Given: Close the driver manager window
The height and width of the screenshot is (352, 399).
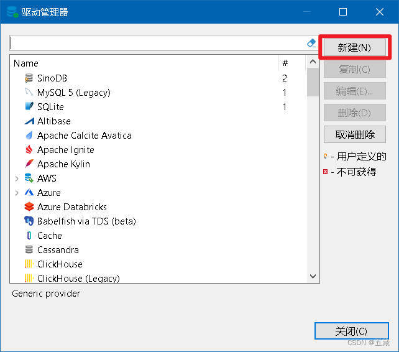Looking at the screenshot, I should pyautogui.click(x=380, y=12).
